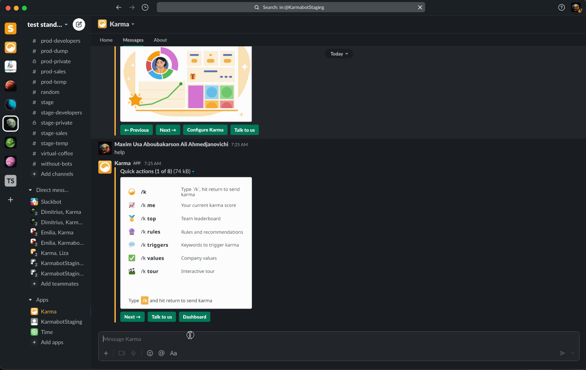Click the Dashboard button
The width and height of the screenshot is (586, 370).
pyautogui.click(x=195, y=317)
